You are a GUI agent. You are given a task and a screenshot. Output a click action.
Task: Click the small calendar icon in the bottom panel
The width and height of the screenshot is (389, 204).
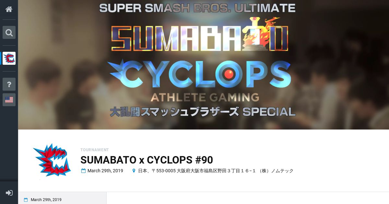point(26,200)
